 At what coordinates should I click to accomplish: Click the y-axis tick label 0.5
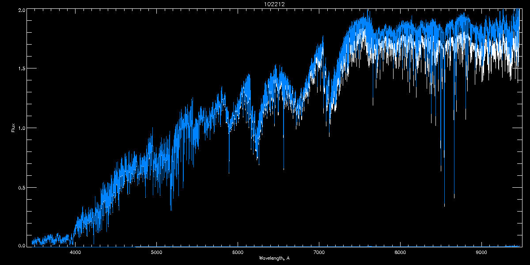(x=21, y=187)
